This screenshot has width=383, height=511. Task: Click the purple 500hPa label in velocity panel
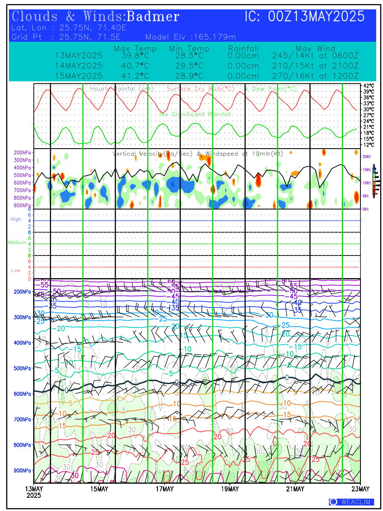[x=23, y=175]
